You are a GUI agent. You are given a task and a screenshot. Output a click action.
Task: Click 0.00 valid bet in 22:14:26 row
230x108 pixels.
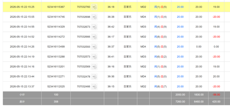pos(199,46)
